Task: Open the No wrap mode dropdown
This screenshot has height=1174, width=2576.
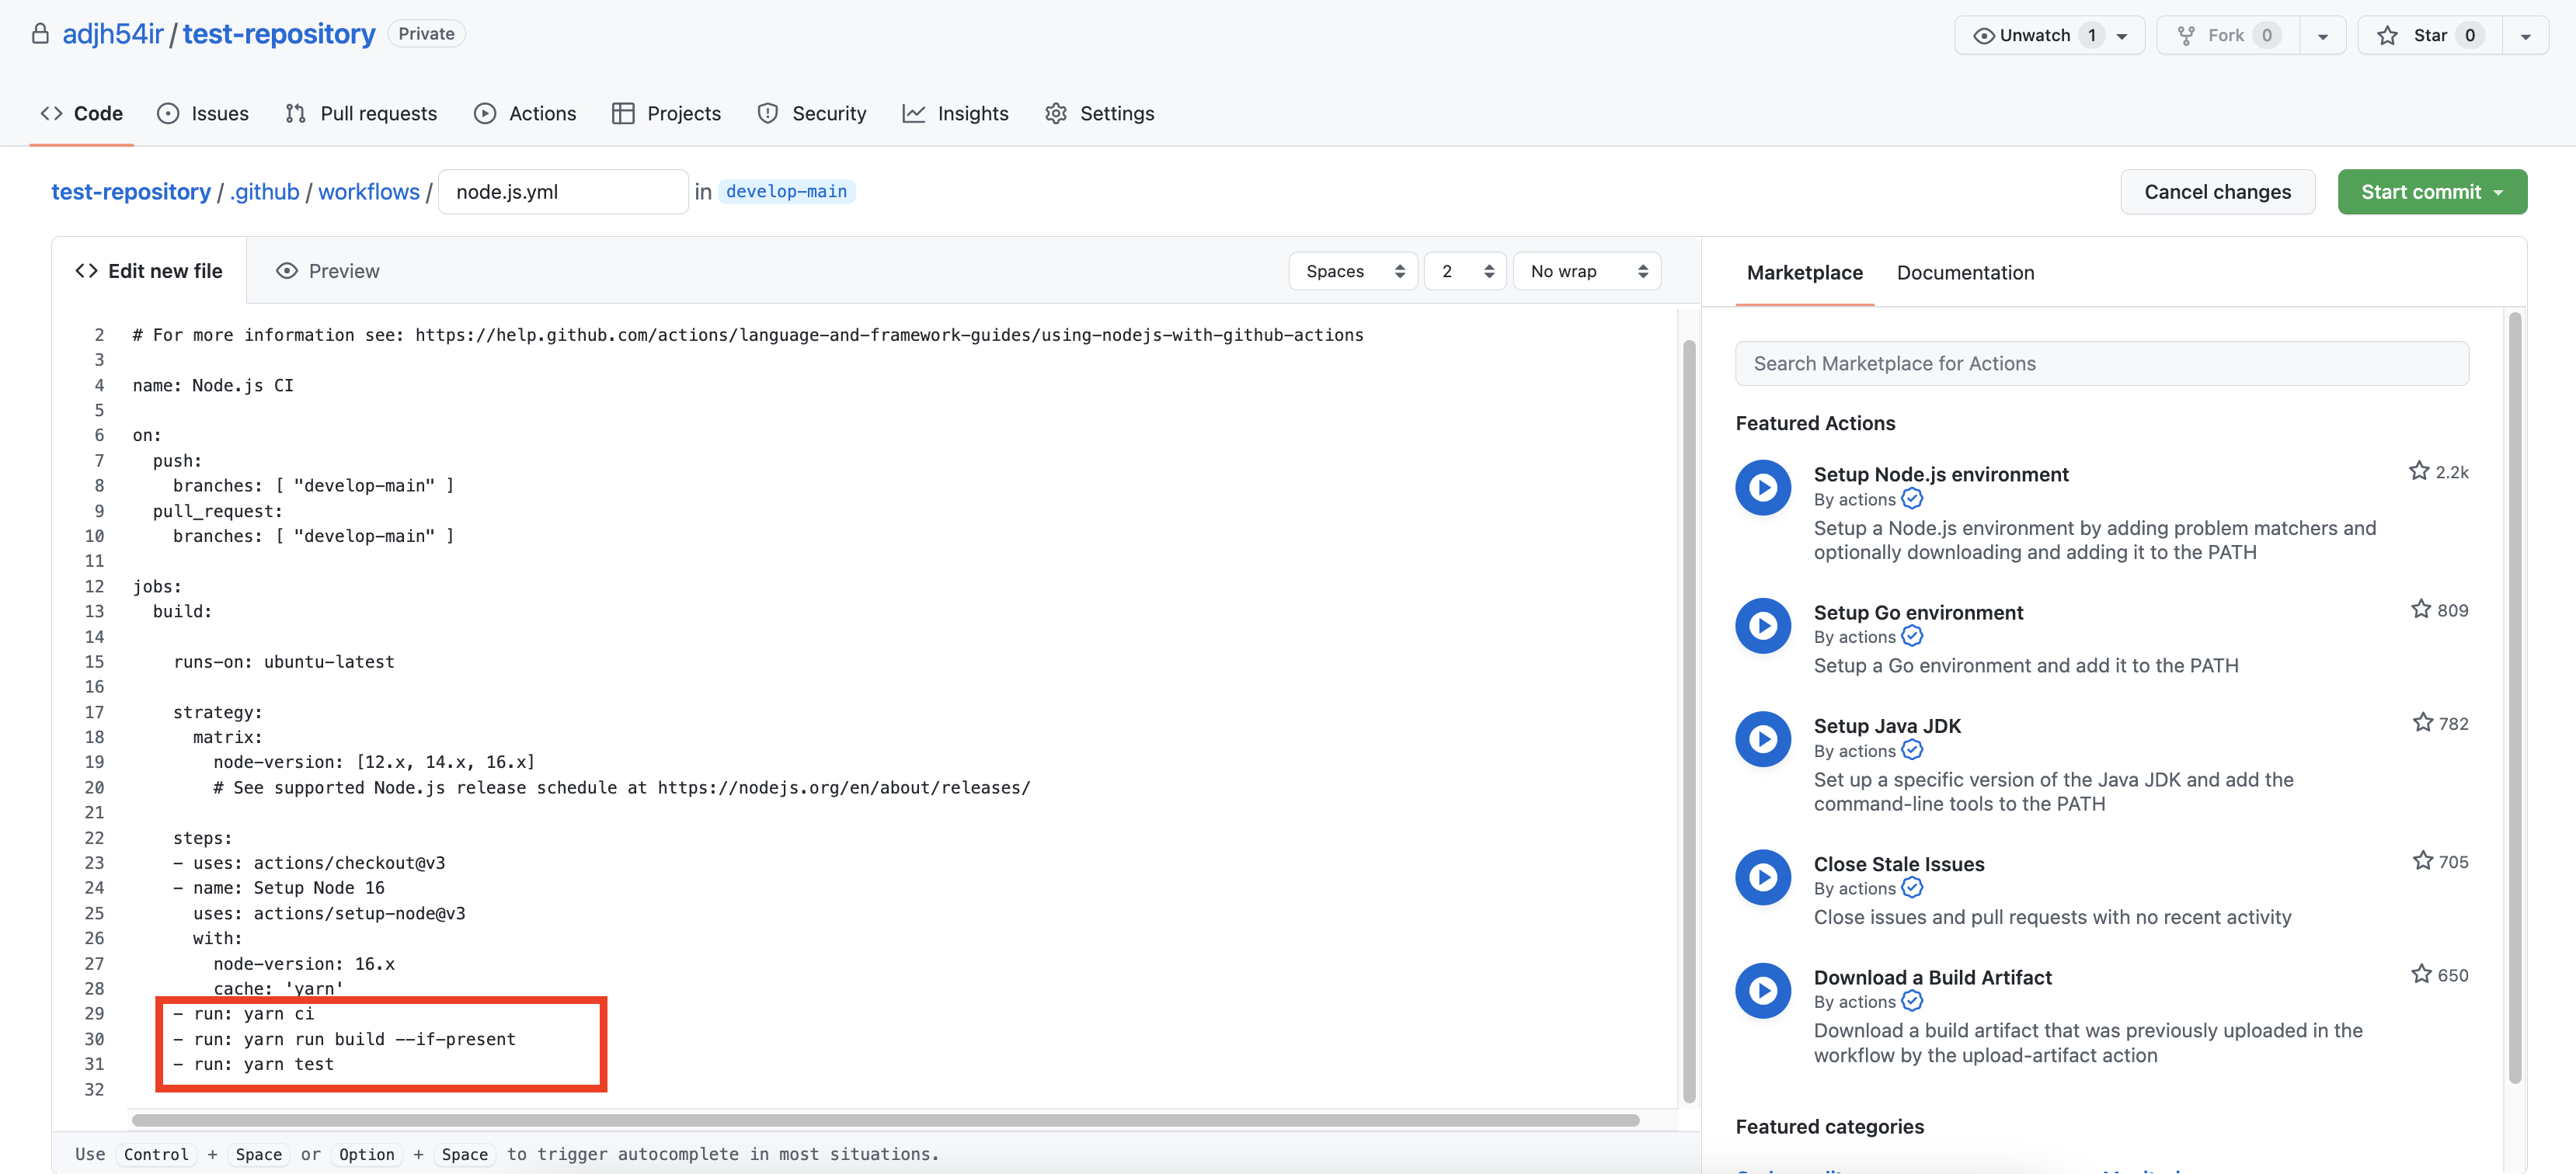Action: point(1586,272)
